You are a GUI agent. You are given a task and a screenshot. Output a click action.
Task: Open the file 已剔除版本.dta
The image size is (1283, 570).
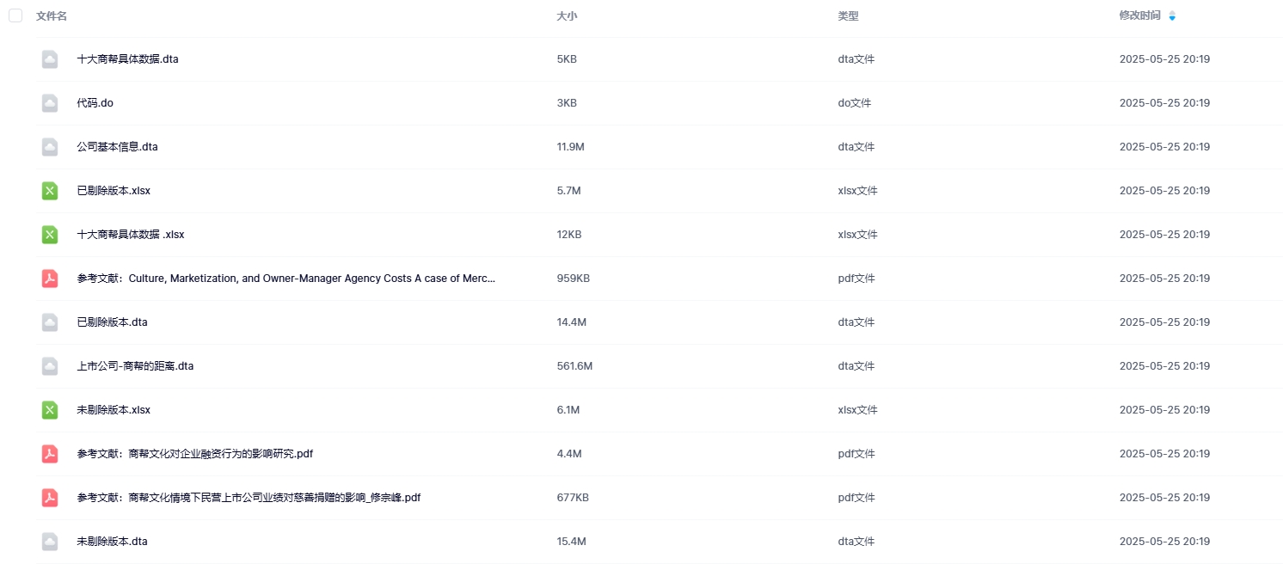[x=112, y=322]
